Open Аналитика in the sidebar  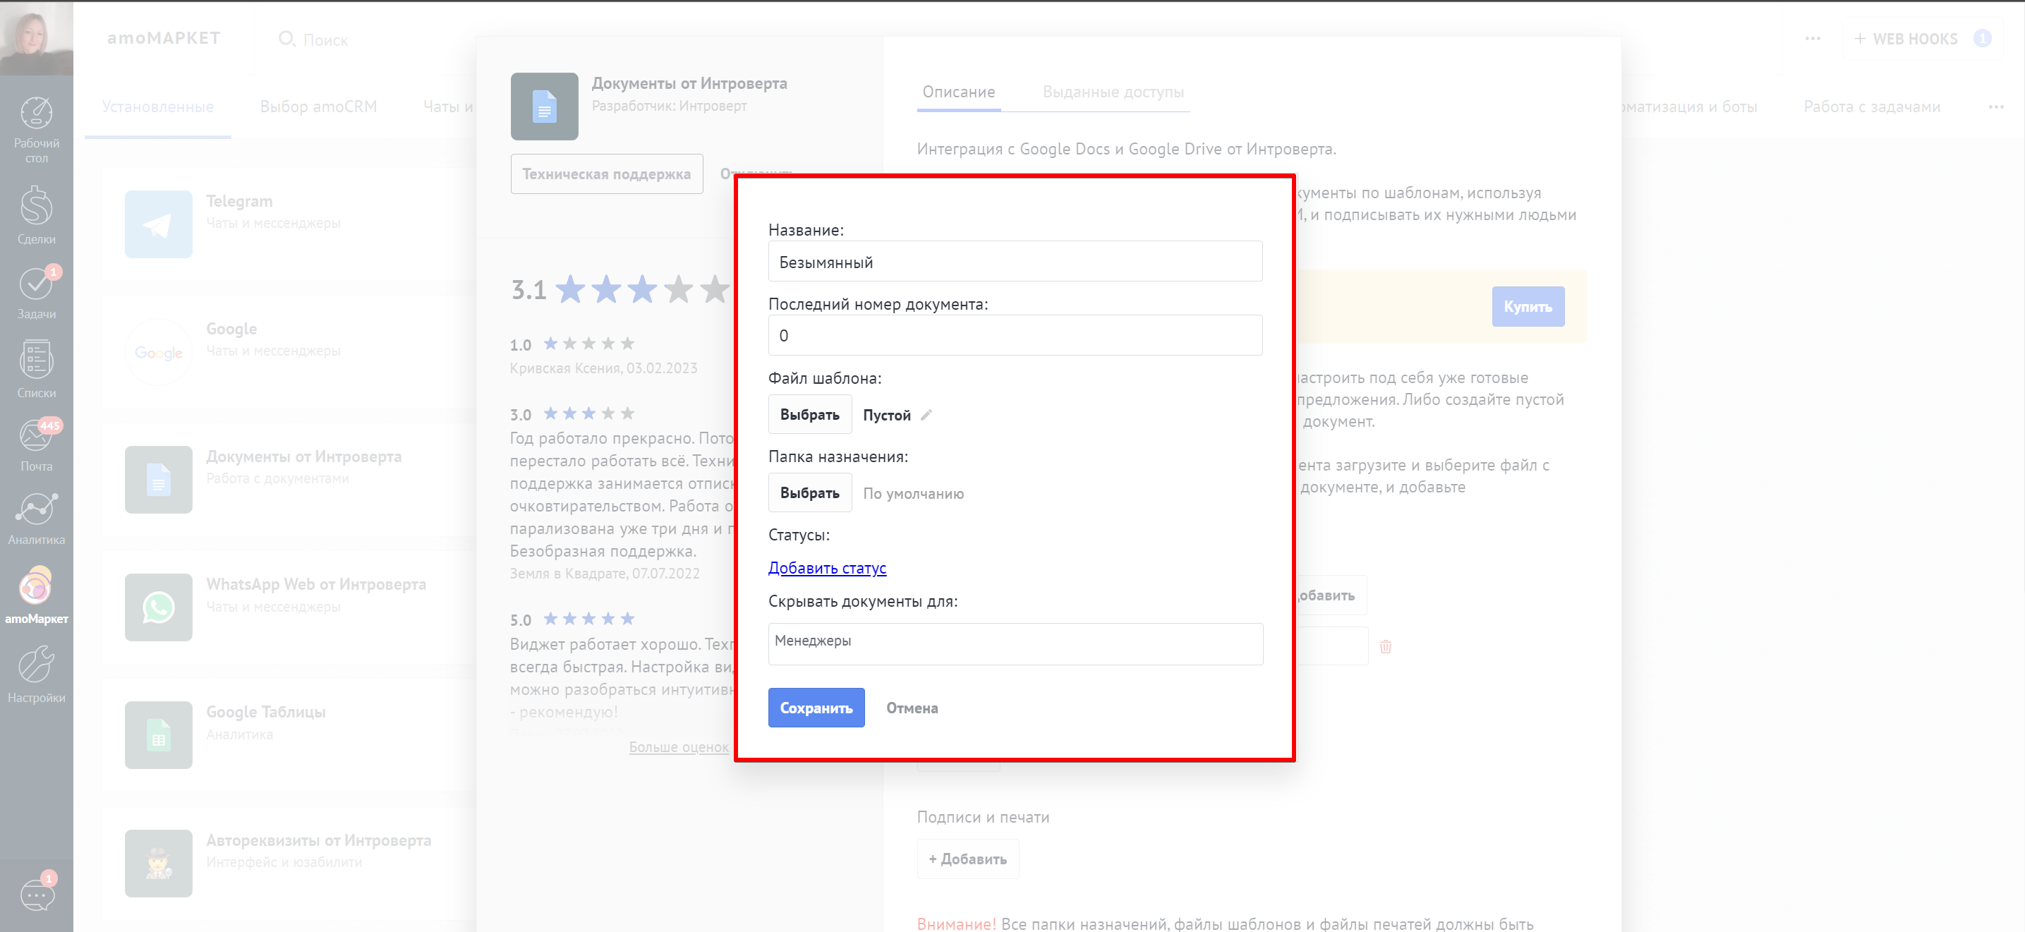pyautogui.click(x=36, y=519)
